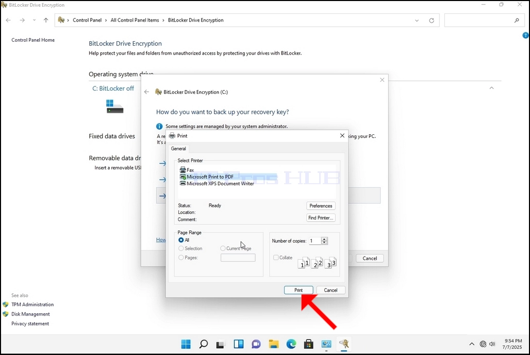The image size is (530, 355).
Task: Click Find Printer button
Action: point(321,218)
